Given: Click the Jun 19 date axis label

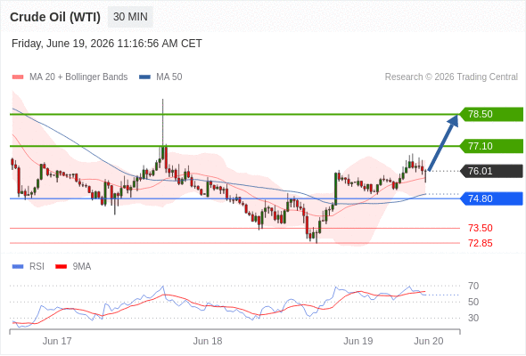Looking at the screenshot, I should [x=358, y=341].
